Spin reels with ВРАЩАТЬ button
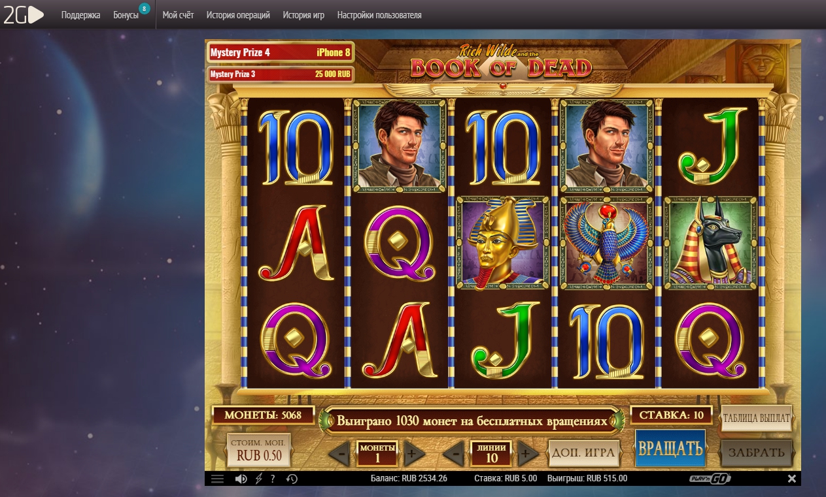826x497 pixels. 670,449
